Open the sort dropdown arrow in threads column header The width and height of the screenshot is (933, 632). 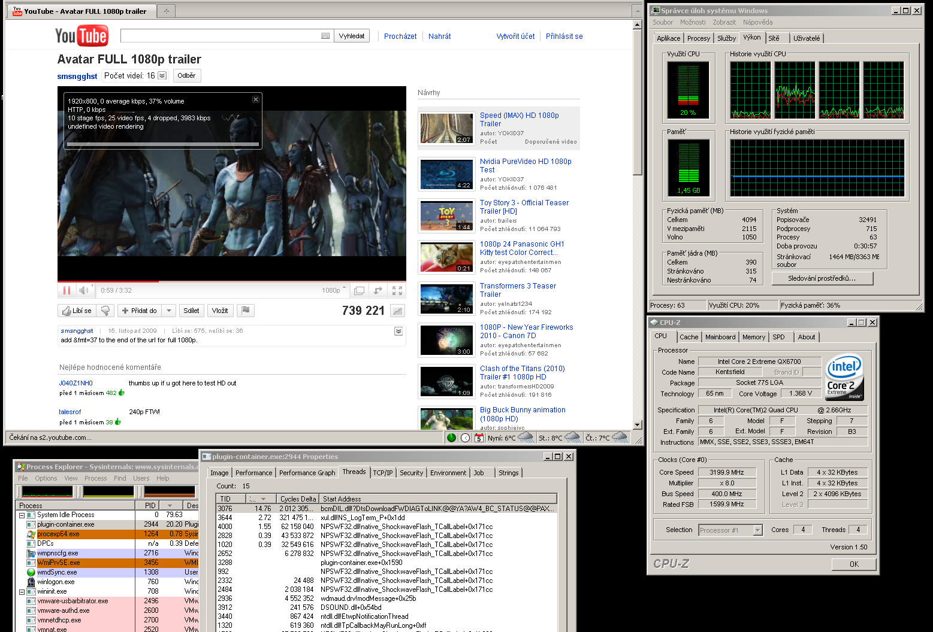pos(264,499)
